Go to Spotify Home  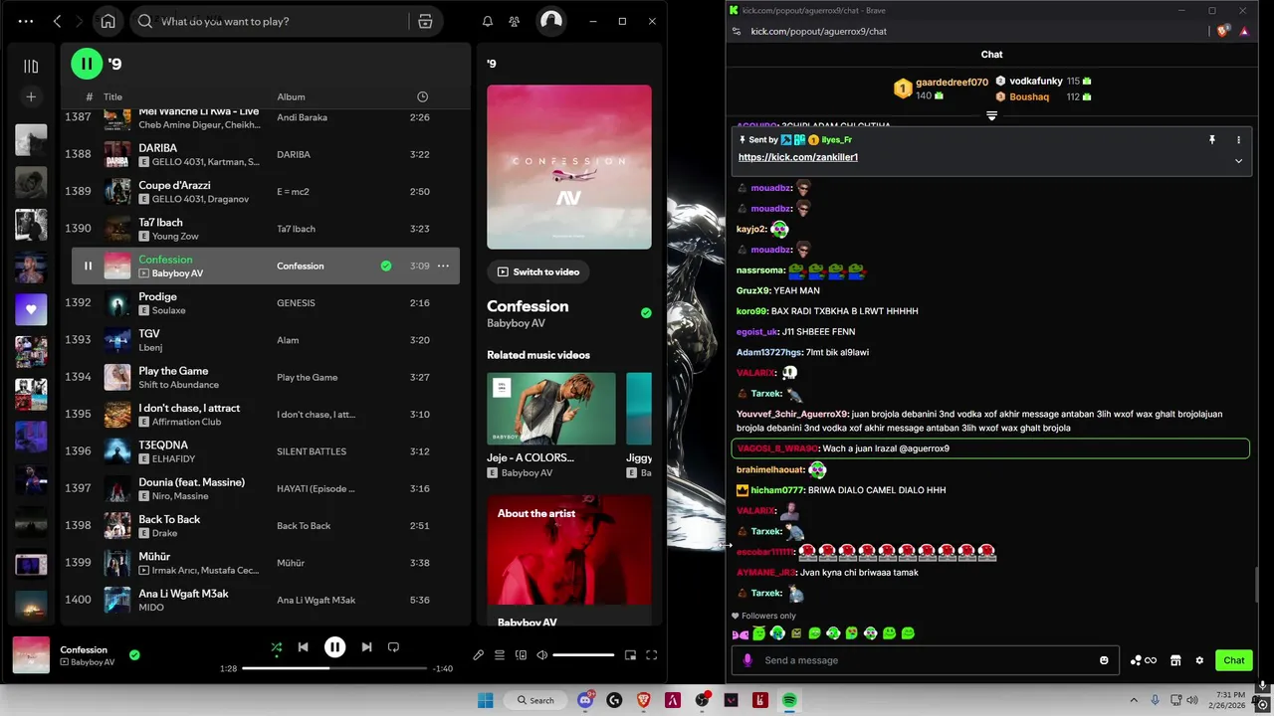click(x=107, y=21)
